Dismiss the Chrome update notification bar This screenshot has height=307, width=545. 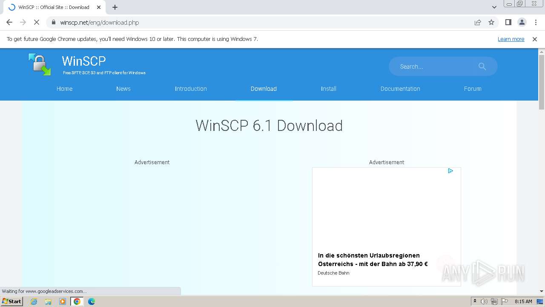tap(535, 39)
